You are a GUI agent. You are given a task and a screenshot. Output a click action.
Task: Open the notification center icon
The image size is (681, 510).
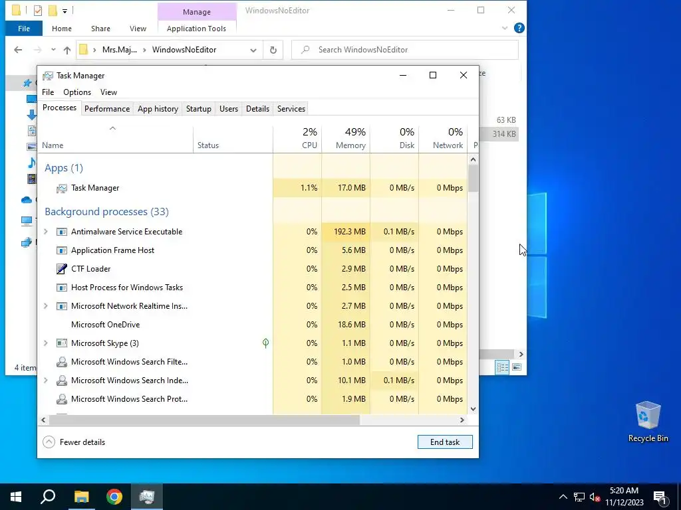click(660, 497)
